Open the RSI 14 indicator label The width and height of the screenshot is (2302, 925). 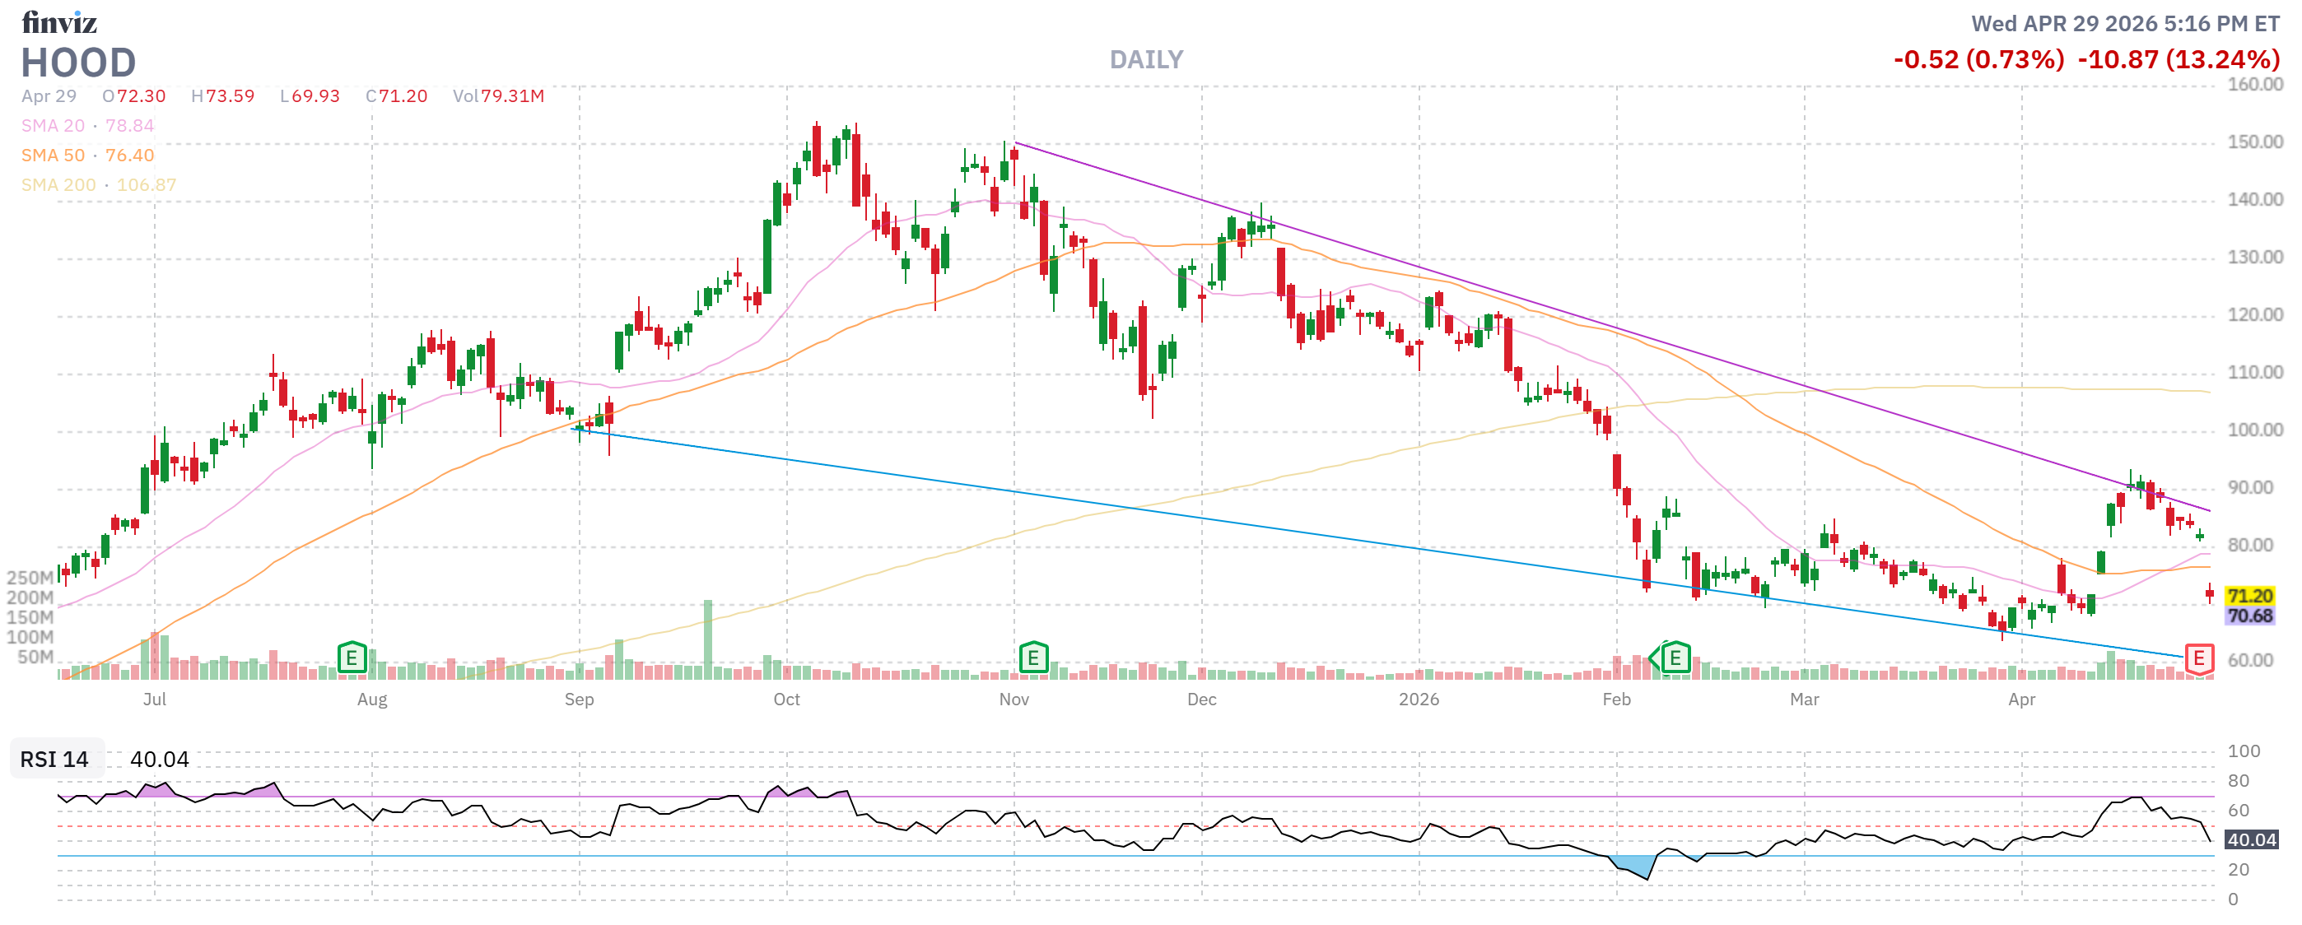[54, 759]
